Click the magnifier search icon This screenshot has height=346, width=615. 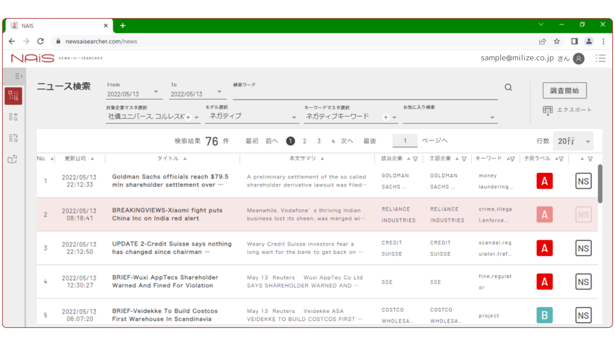pyautogui.click(x=508, y=87)
